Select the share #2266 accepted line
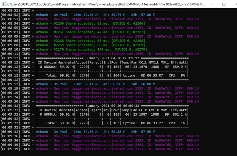Image resolution: width=237 pixels, height=156 pixels. 90,23
